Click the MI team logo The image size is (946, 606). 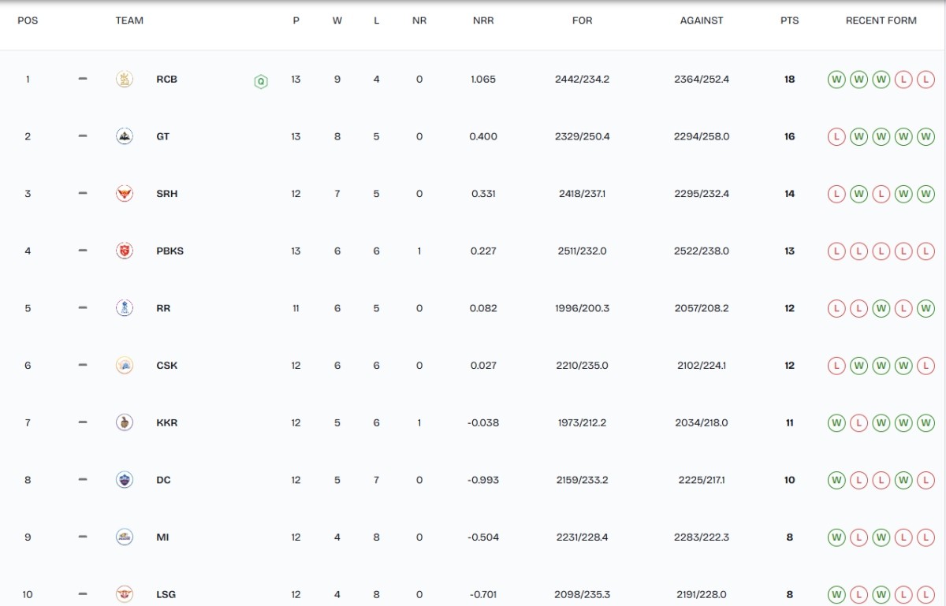click(125, 537)
